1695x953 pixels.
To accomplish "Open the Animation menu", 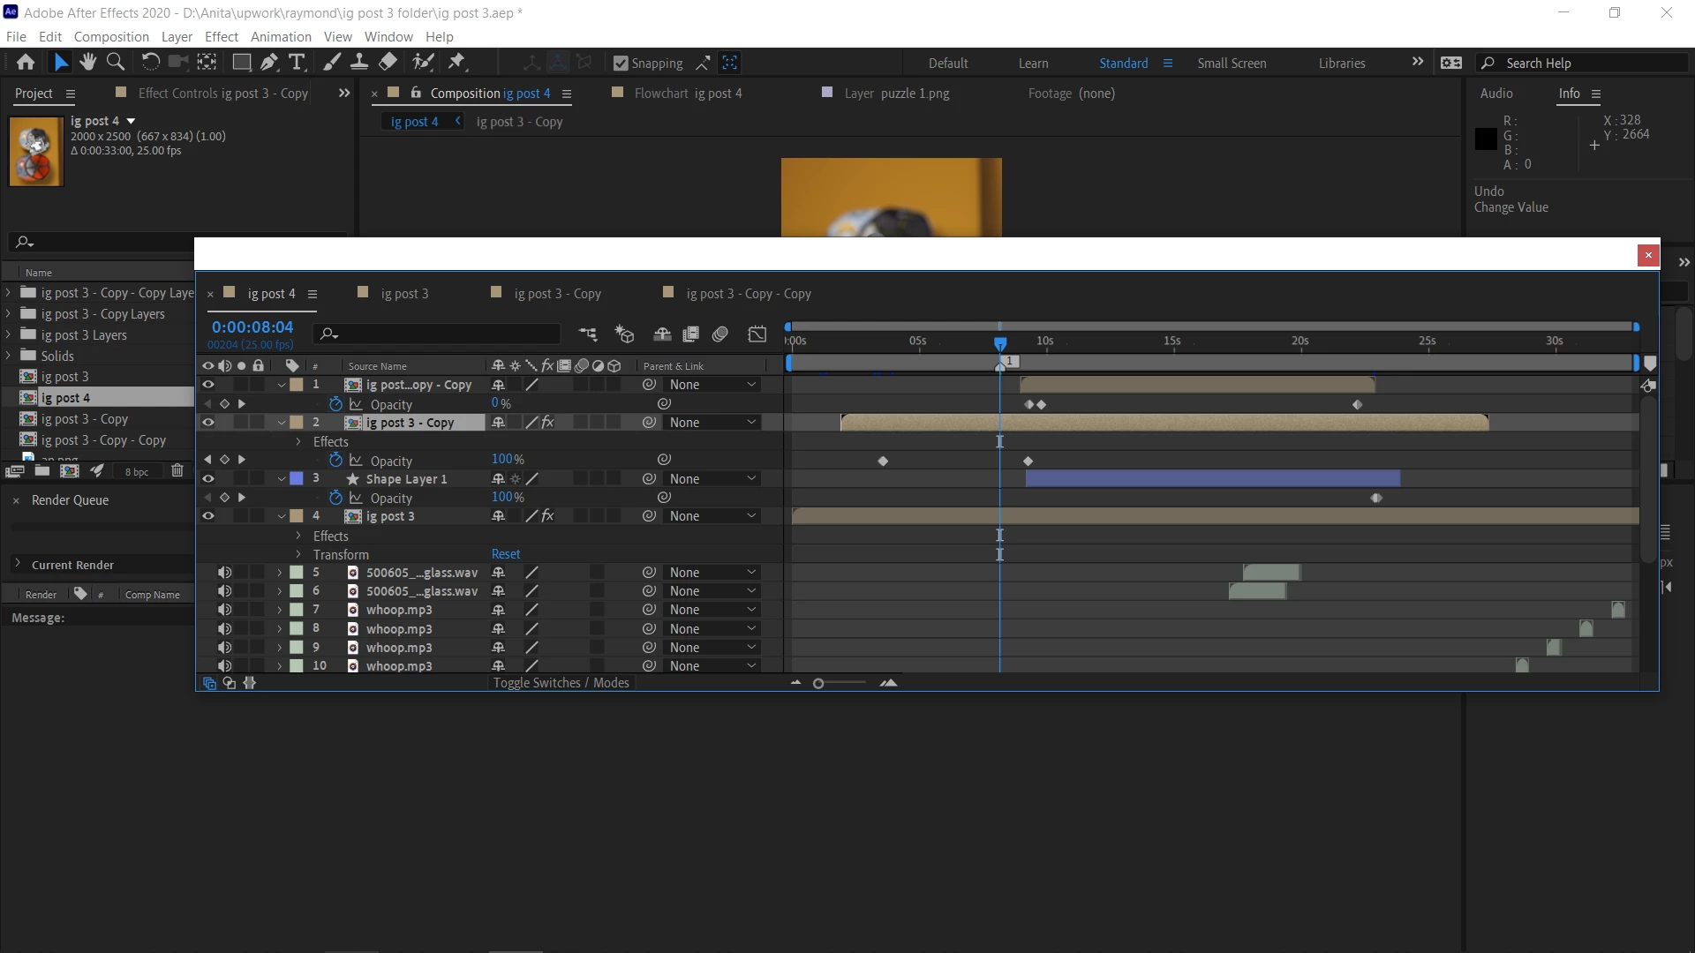I will click(280, 36).
